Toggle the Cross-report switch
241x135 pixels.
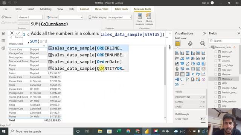203,119
